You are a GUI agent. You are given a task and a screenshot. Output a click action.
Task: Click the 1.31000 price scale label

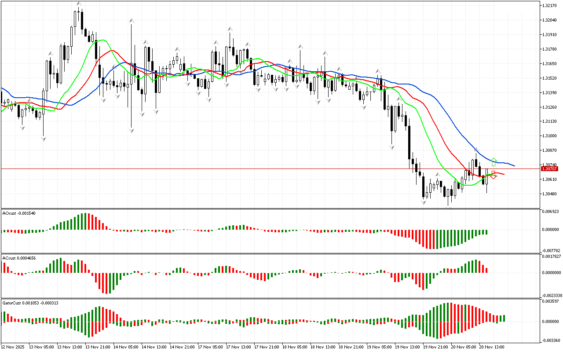(x=550, y=136)
